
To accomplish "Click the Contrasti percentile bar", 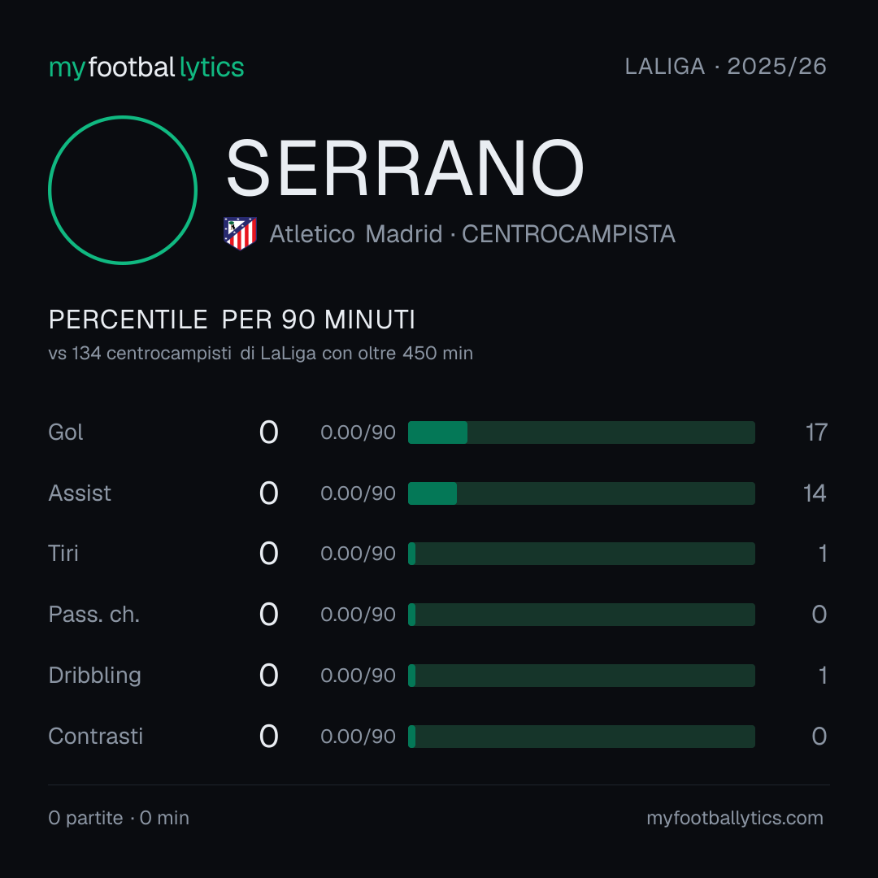I will pos(581,737).
